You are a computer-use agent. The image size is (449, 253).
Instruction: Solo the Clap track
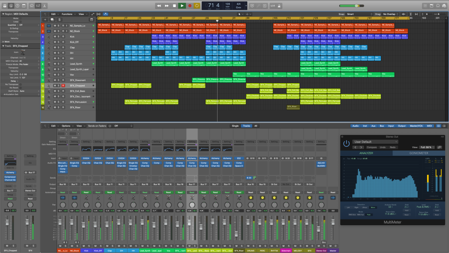tap(59, 47)
